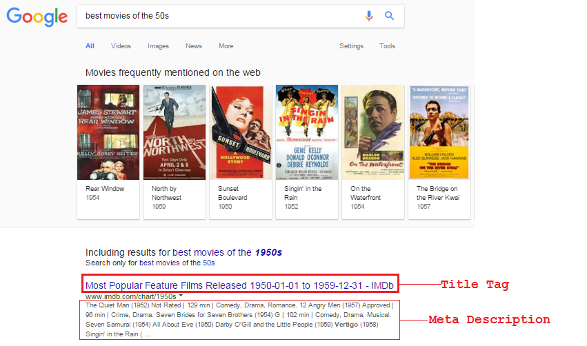The image size is (587, 346).
Task: Open On the Waterfront poster
Action: 373,132
